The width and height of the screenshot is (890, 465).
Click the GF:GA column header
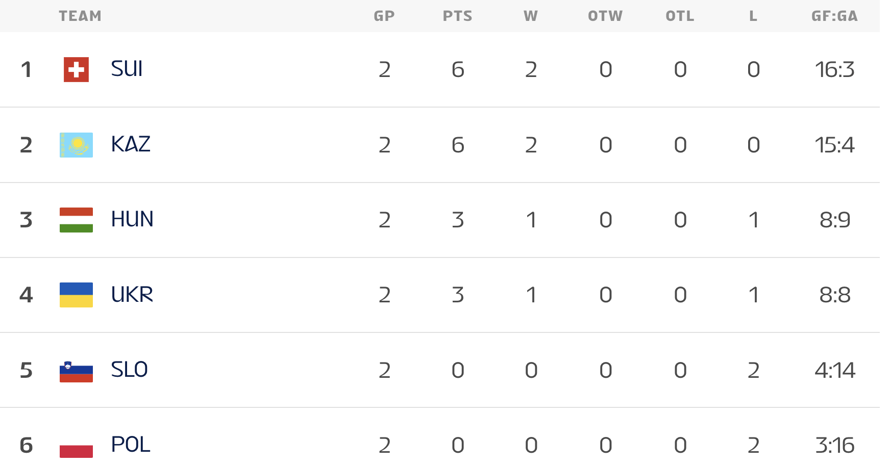click(834, 16)
